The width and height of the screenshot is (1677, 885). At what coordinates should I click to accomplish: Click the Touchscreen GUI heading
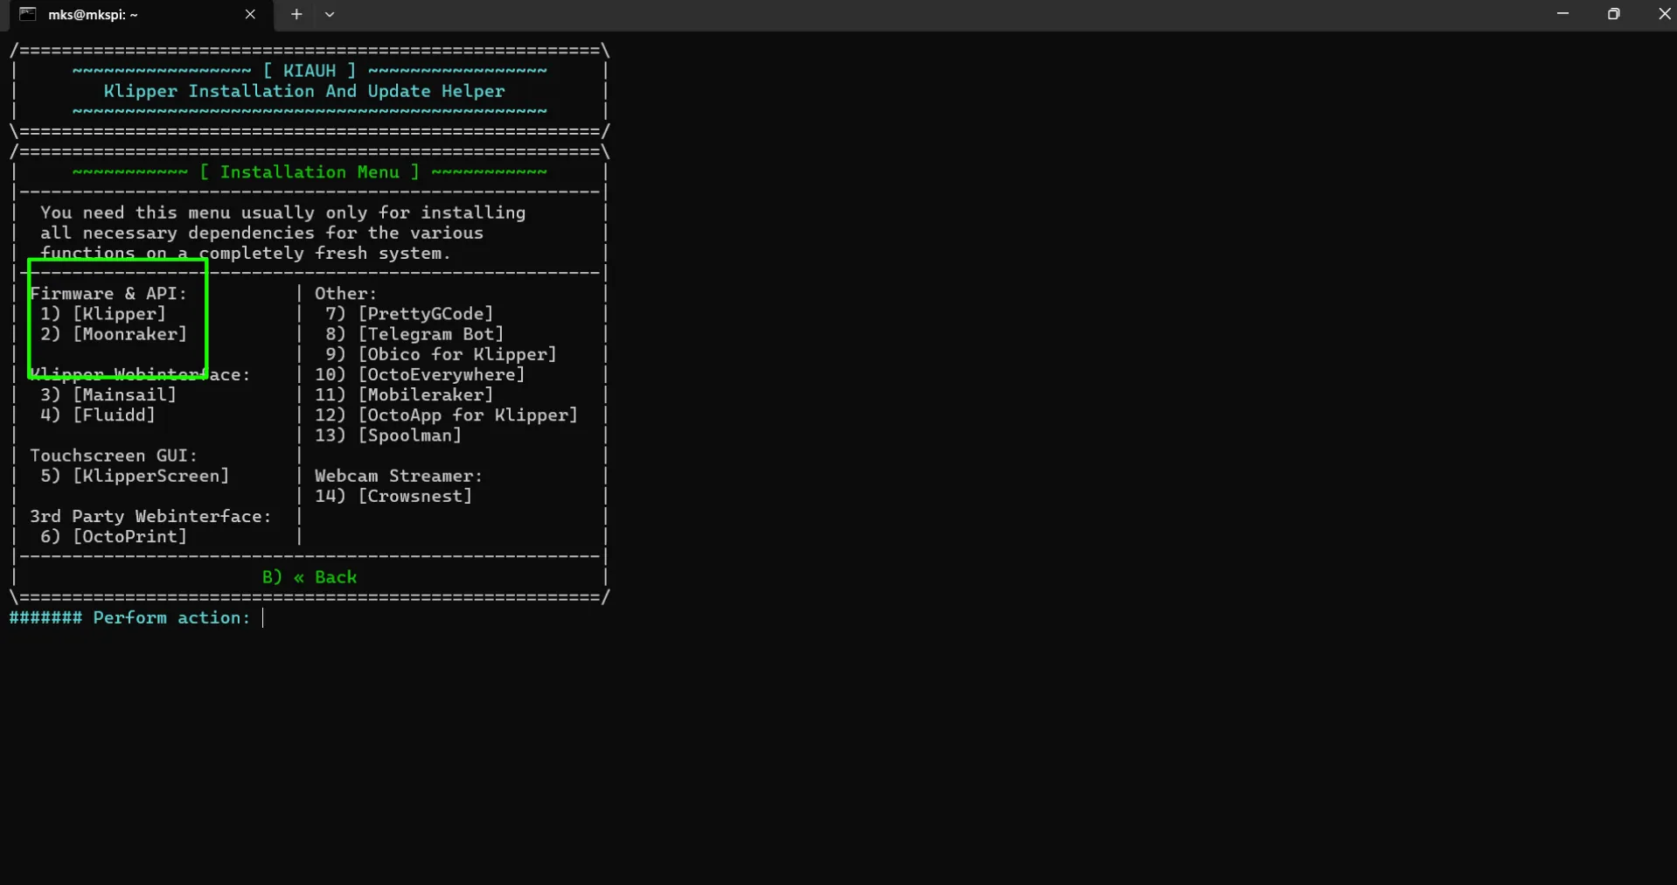coord(114,456)
